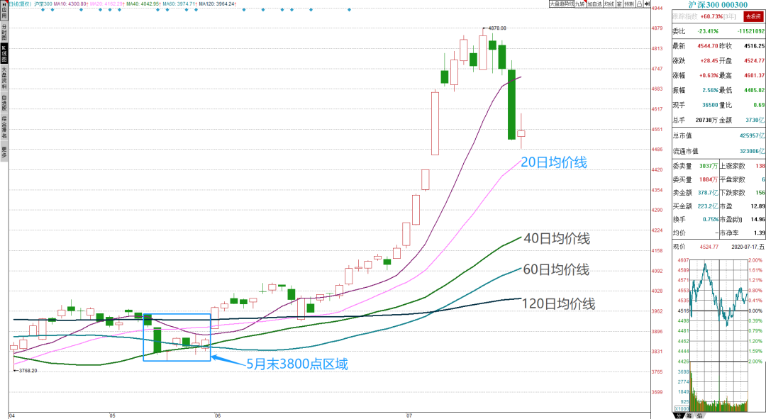Open the 九转 indicator

[580, 4]
